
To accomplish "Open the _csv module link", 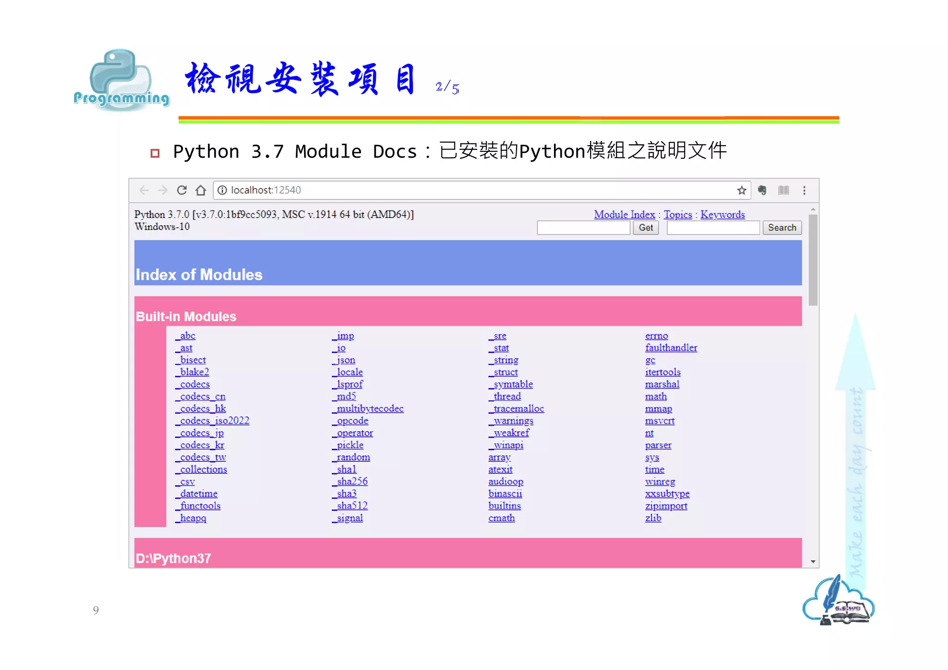I will tap(185, 482).
